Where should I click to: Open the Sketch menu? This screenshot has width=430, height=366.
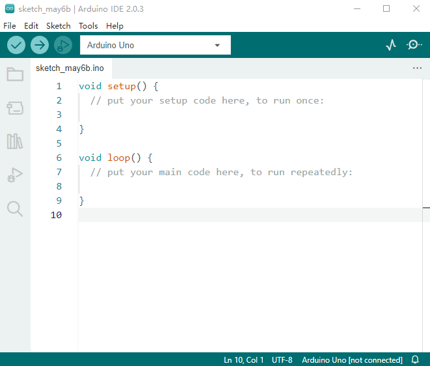click(59, 26)
